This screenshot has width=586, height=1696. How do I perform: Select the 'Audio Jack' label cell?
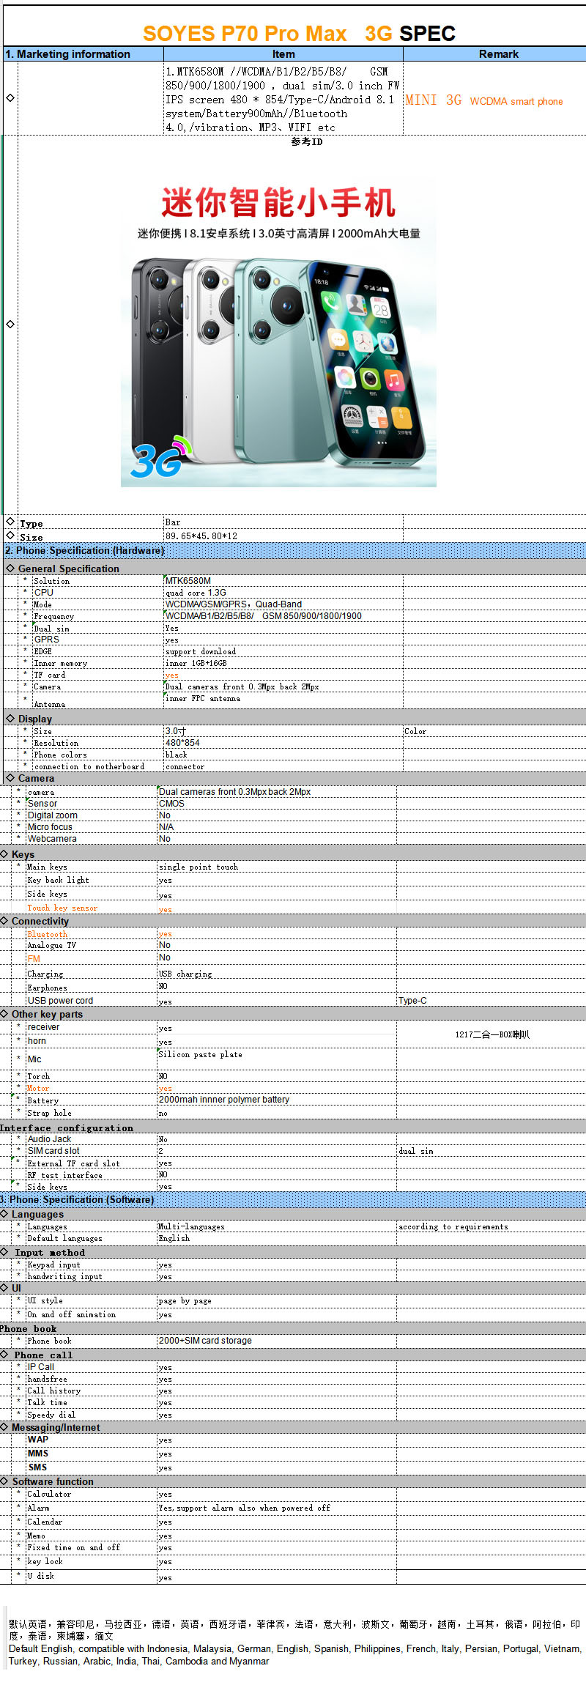[x=92, y=1139]
